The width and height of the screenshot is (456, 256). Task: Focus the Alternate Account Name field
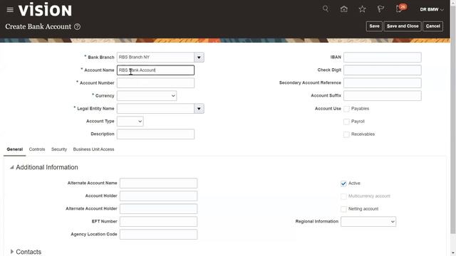click(x=158, y=183)
